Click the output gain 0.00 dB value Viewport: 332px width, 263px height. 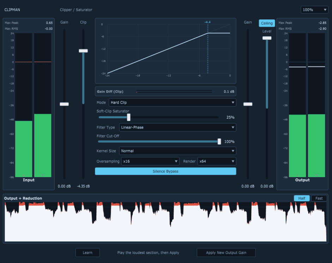[x=248, y=186]
